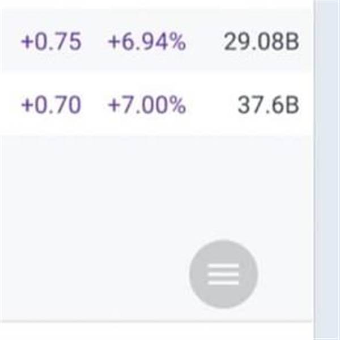
Task: Click the gap between +7.00% and 37.6B
Action: point(211,105)
